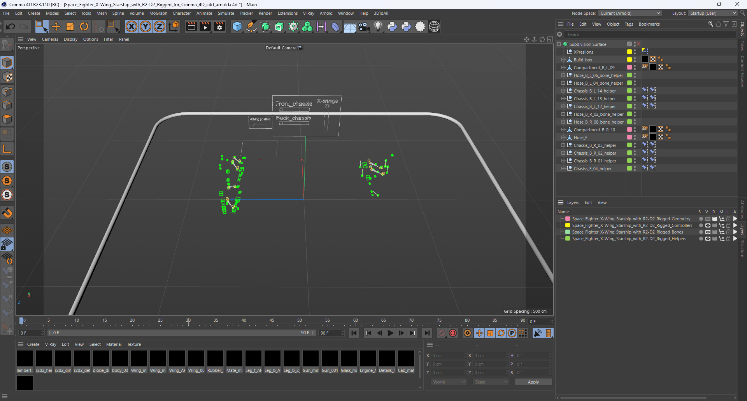Toggle X axis lock
The image size is (747, 401).
(x=132, y=26)
